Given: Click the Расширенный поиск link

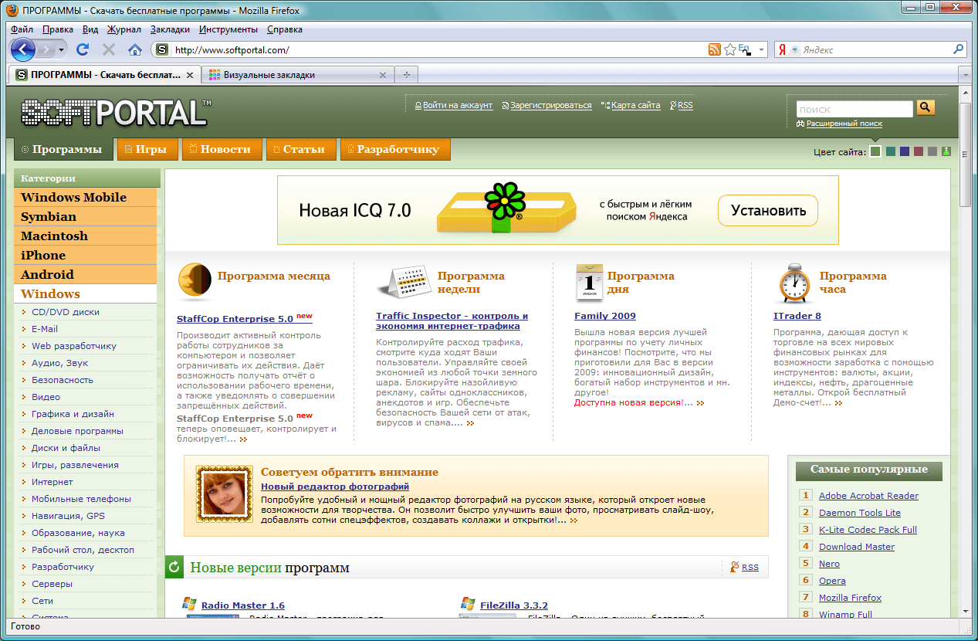Looking at the screenshot, I should click(x=843, y=124).
